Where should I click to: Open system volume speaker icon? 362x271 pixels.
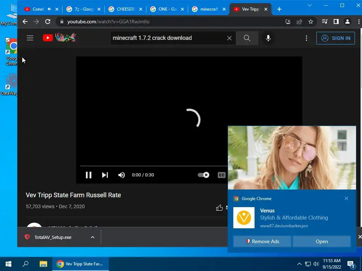click(x=316, y=264)
